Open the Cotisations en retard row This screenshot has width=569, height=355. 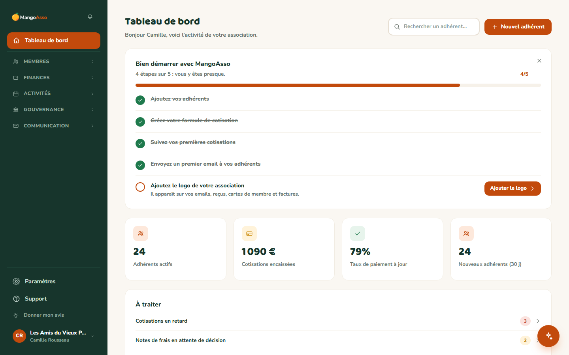338,321
